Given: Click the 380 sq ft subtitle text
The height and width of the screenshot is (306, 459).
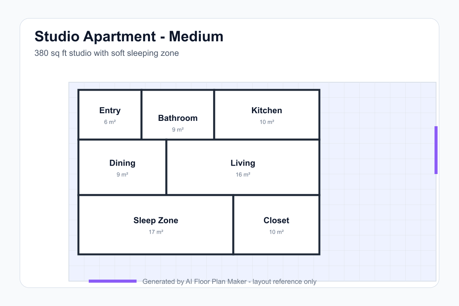Looking at the screenshot, I should point(107,53).
